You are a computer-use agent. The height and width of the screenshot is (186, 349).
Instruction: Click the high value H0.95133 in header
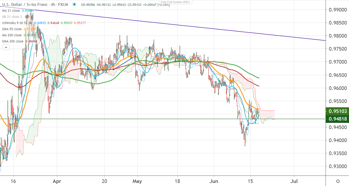click(x=104, y=5)
